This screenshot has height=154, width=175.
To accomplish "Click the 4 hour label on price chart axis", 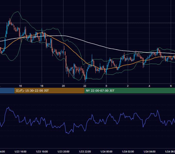I will (x=149, y=86).
